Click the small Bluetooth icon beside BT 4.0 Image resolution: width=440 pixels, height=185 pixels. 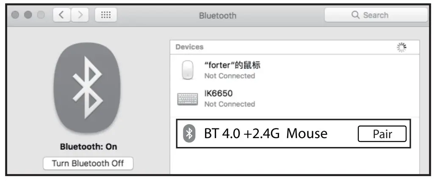[x=189, y=134]
